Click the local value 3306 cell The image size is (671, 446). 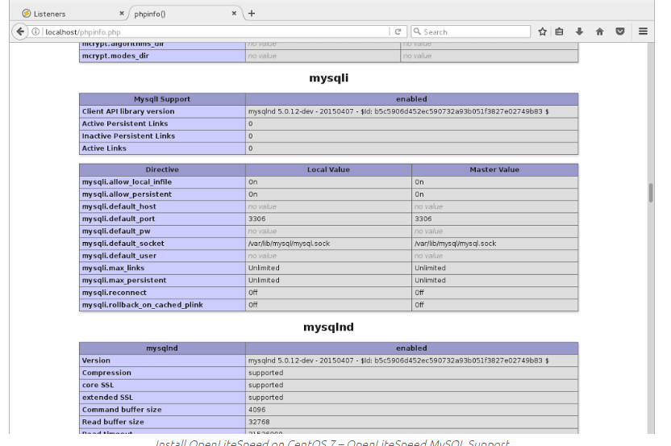coord(329,219)
